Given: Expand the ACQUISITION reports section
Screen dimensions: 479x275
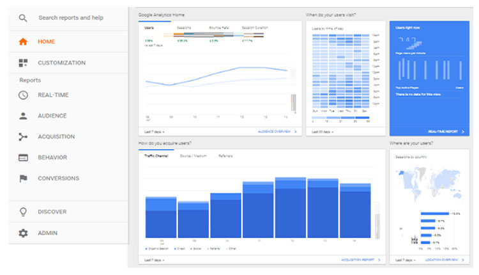Looking at the screenshot, I should click(56, 137).
